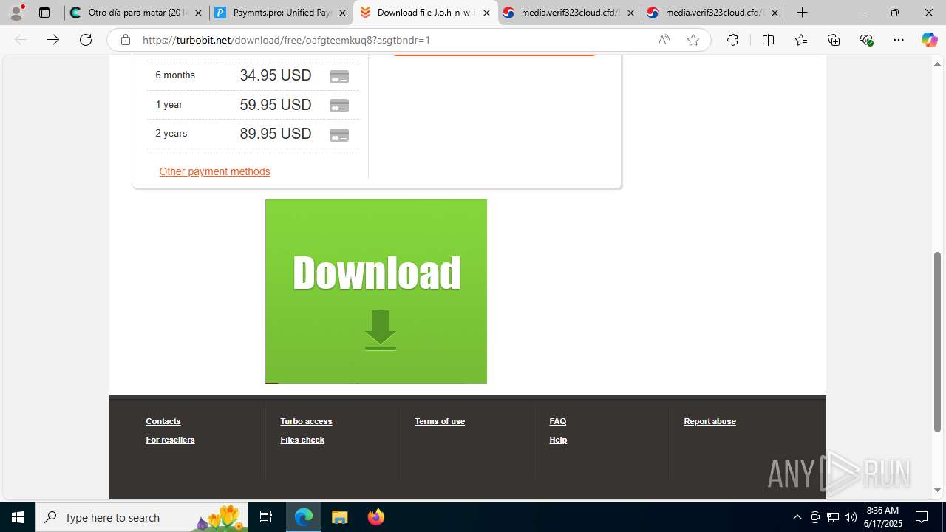Image resolution: width=946 pixels, height=532 pixels.
Task: Open the volume speaker tray icon
Action: [x=850, y=517]
